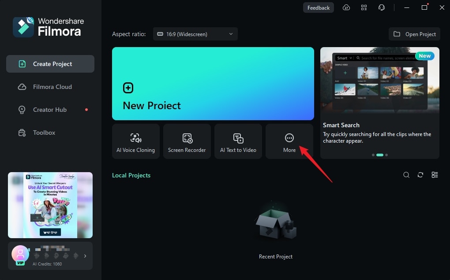The width and height of the screenshot is (450, 280).
Task: Click Open Project button
Action: click(414, 34)
